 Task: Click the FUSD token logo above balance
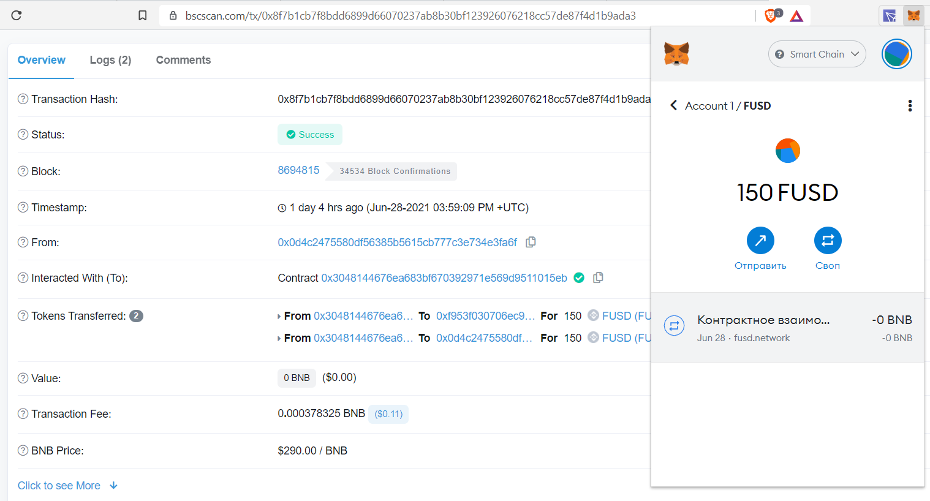(x=787, y=151)
